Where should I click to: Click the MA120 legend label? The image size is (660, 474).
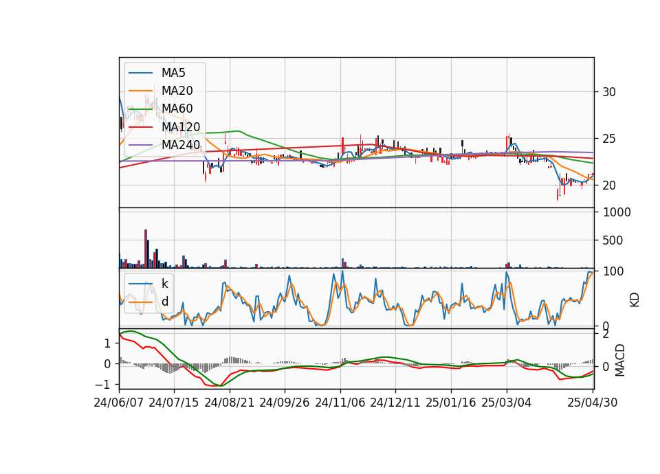(x=181, y=127)
